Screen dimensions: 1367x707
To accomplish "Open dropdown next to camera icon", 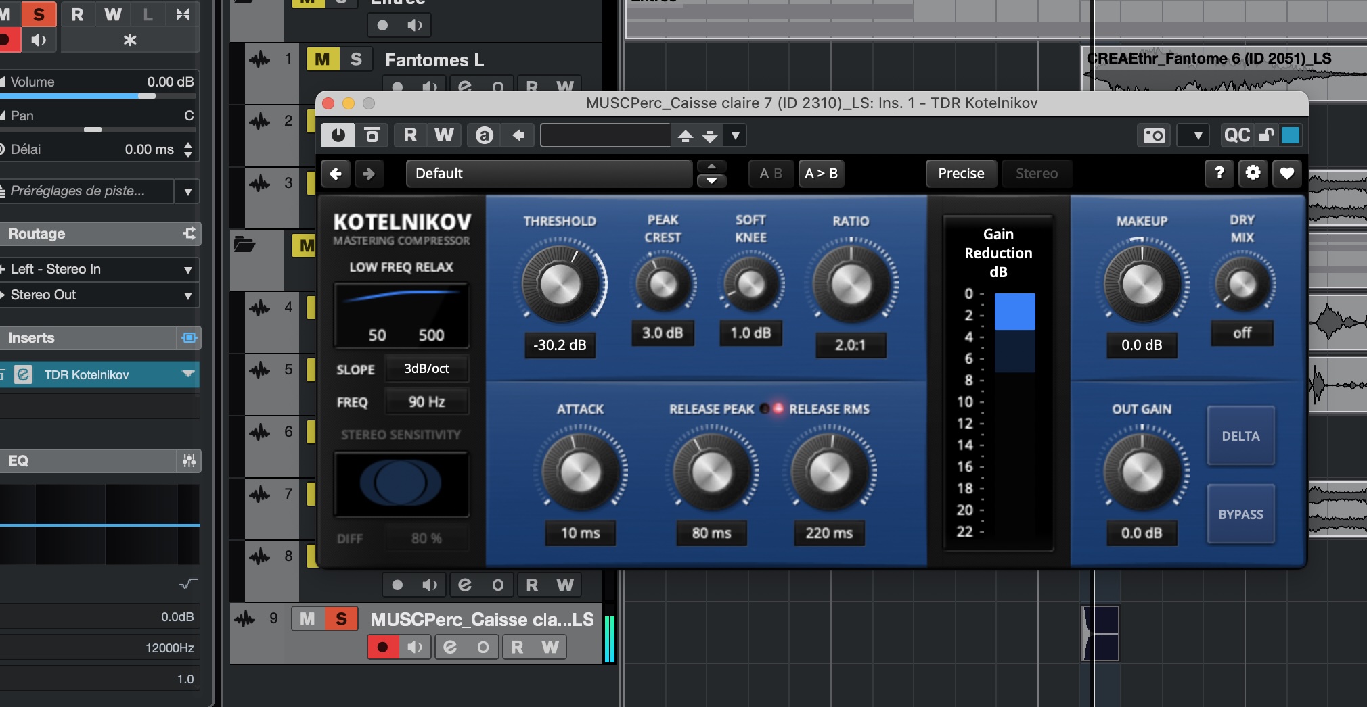I will 1193,135.
